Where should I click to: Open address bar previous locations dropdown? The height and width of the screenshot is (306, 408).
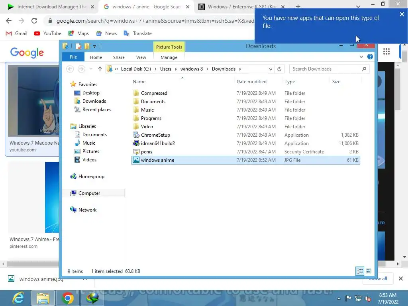tap(271, 69)
